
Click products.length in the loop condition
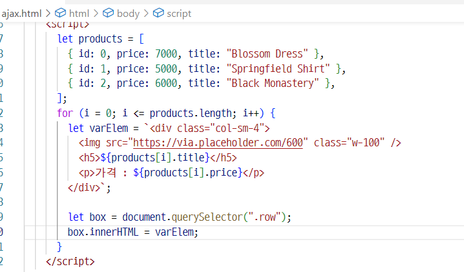click(191, 113)
